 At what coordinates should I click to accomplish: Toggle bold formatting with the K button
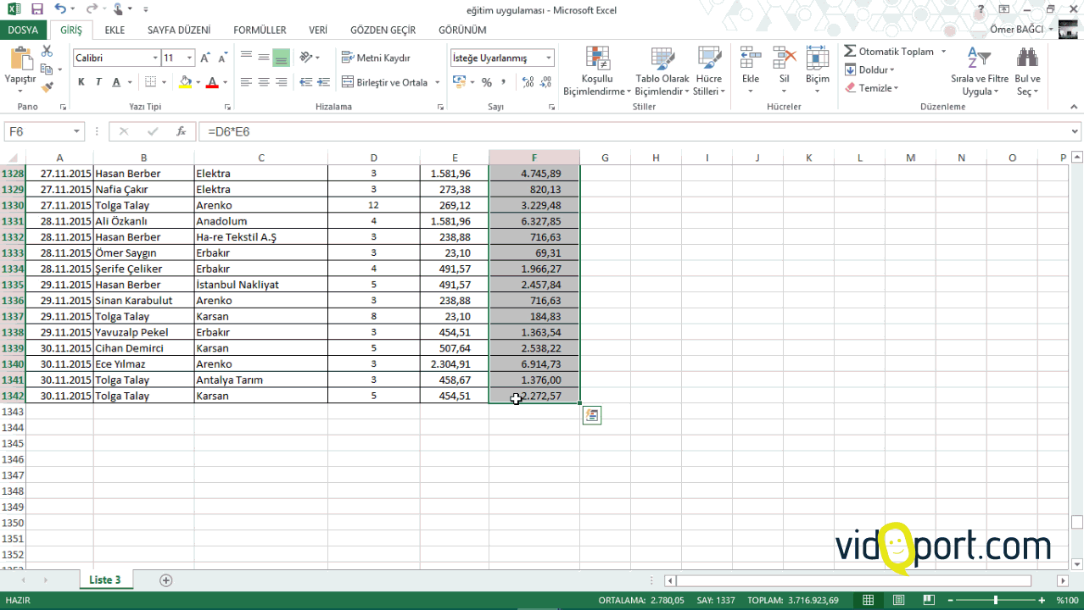(x=81, y=82)
